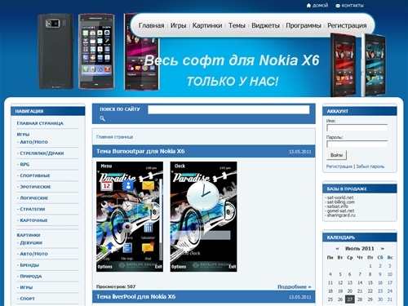Click Игры section heading in sidebar
Image resolution: width=408 pixels, height=306 pixels.
point(23,135)
